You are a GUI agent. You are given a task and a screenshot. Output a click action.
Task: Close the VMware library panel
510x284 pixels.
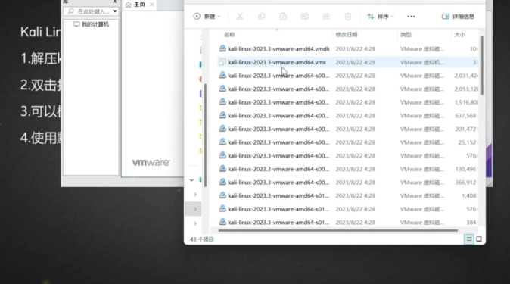point(114,2)
